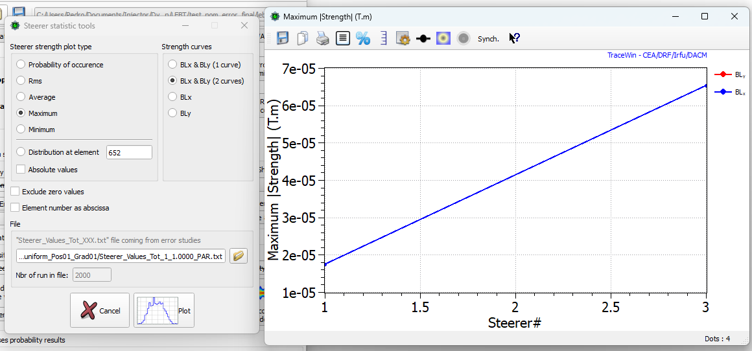Click the save plot floppy icon
Image resolution: width=752 pixels, height=351 pixels.
pyautogui.click(x=283, y=39)
